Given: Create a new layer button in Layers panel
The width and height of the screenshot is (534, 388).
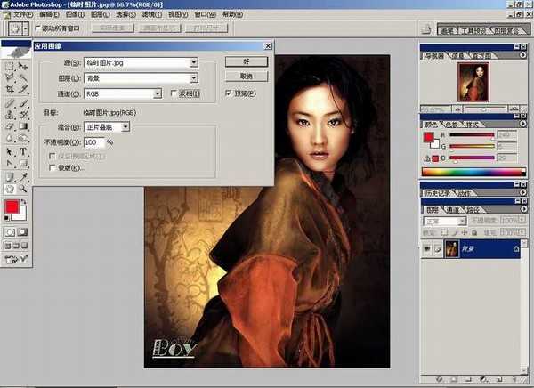Looking at the screenshot, I should pos(499,379).
